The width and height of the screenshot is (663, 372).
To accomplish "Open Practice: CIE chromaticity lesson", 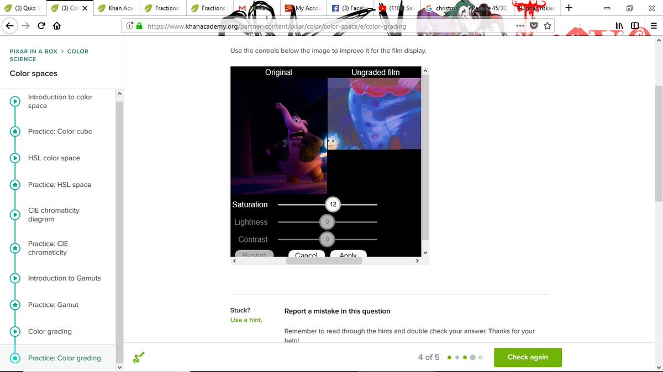I will pos(48,248).
